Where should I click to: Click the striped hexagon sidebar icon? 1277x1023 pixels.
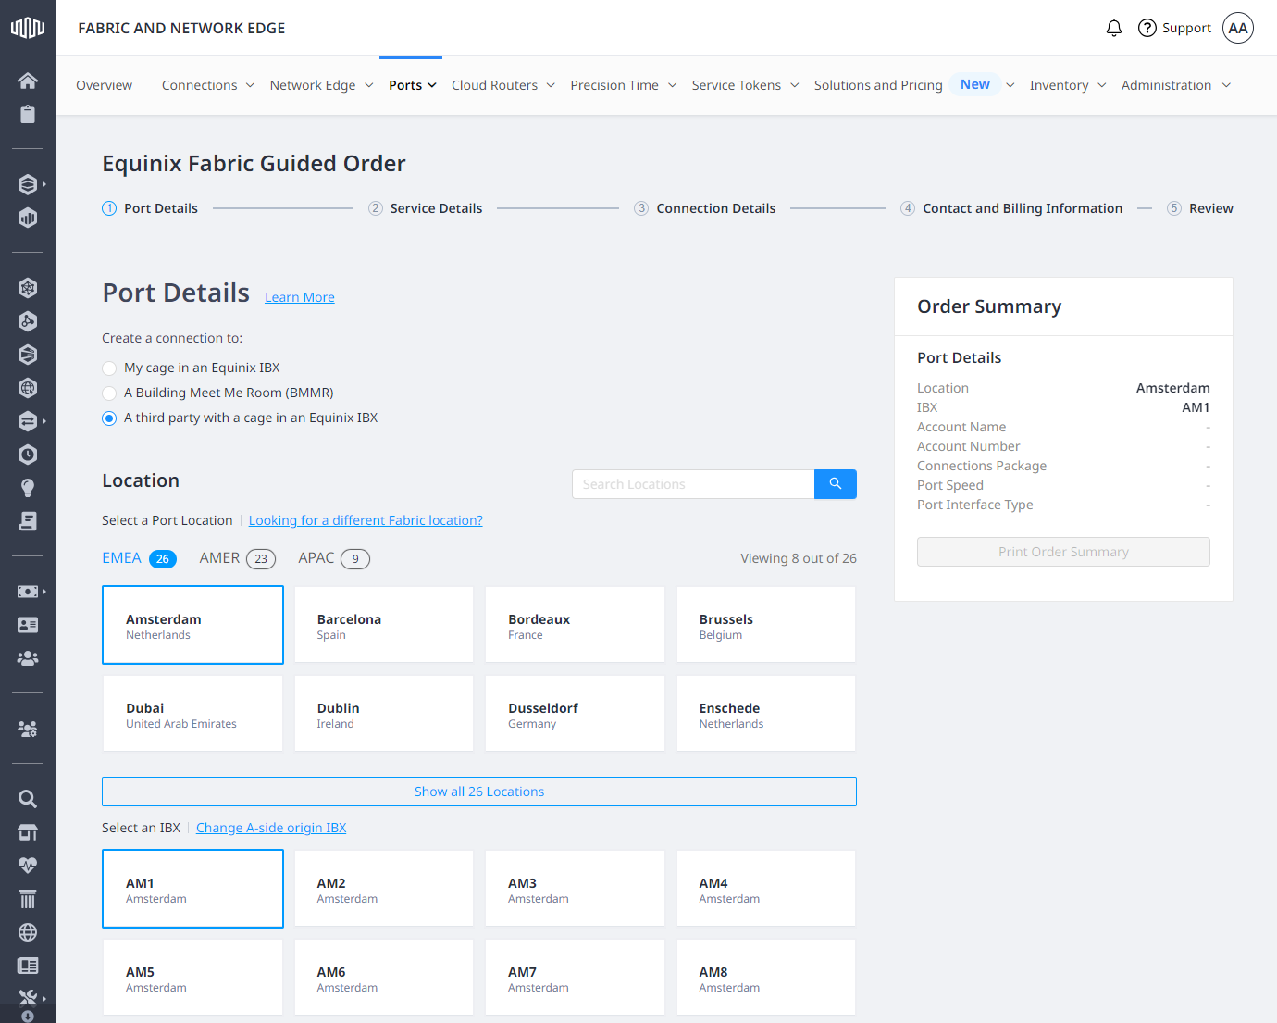pos(28,355)
